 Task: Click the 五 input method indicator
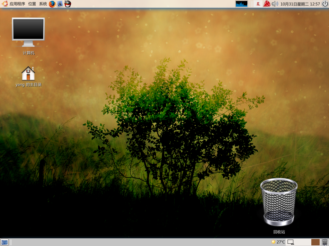tap(258, 4)
